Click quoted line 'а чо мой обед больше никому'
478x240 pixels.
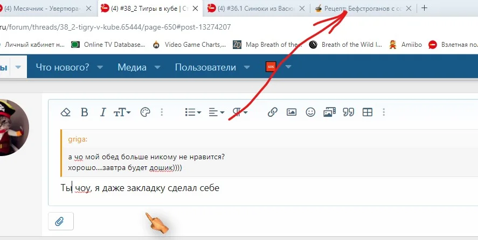147,157
